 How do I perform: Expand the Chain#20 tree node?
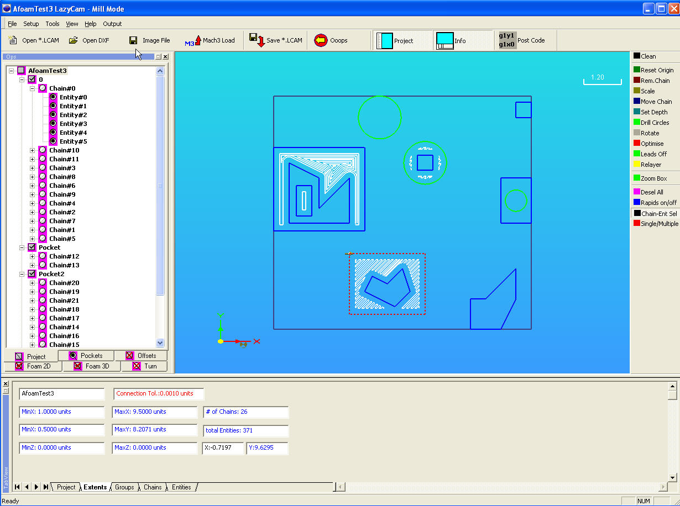point(32,283)
